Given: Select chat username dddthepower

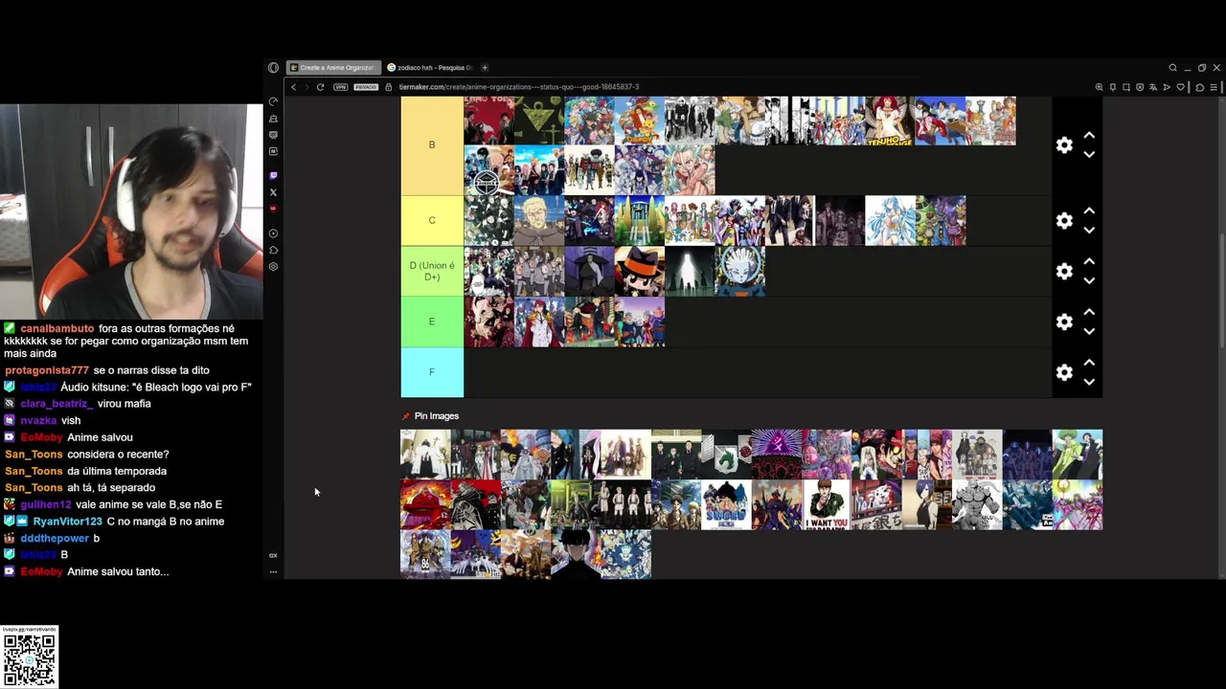Looking at the screenshot, I should pyautogui.click(x=55, y=539).
